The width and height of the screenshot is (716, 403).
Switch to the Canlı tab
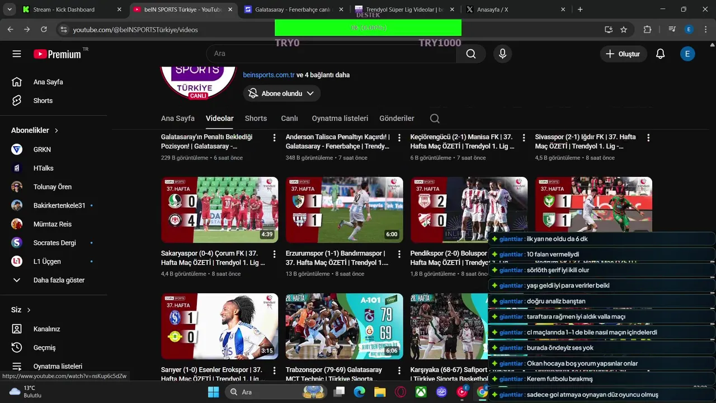pos(289,118)
